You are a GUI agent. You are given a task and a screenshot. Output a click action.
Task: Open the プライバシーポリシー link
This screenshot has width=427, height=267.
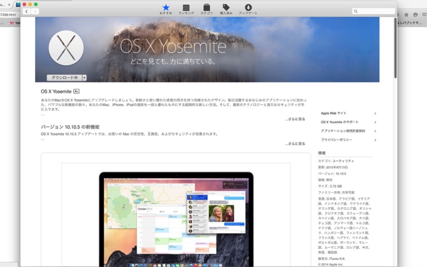click(x=336, y=140)
